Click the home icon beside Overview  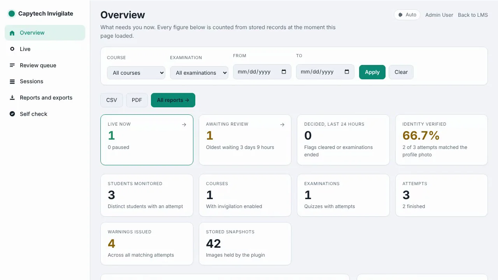tap(12, 33)
